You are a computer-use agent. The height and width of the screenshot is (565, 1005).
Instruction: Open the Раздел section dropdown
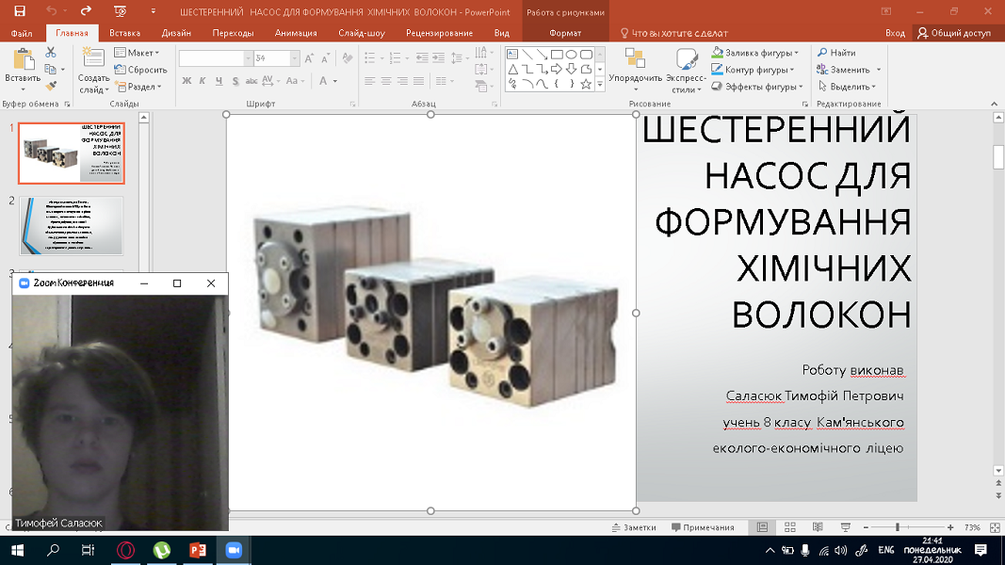pyautogui.click(x=138, y=86)
